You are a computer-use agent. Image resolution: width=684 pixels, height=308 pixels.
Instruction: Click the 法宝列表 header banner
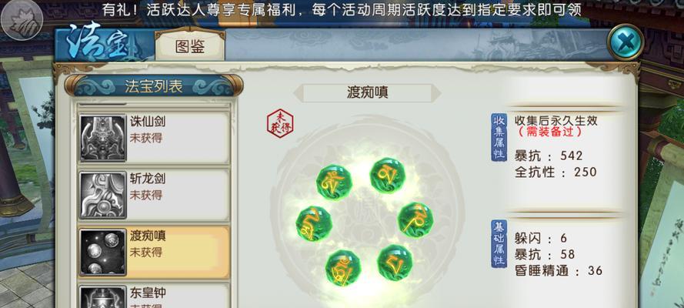pos(154,86)
